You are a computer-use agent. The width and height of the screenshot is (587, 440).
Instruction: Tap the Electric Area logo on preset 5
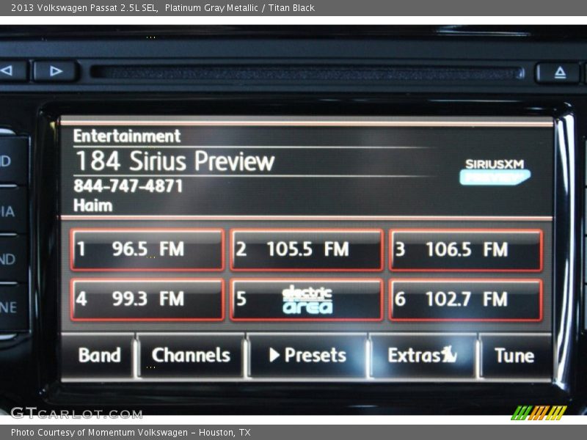tap(307, 300)
